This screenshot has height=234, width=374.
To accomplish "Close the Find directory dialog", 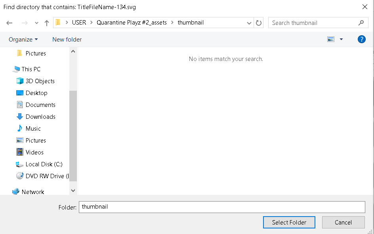I will pyautogui.click(x=365, y=7).
